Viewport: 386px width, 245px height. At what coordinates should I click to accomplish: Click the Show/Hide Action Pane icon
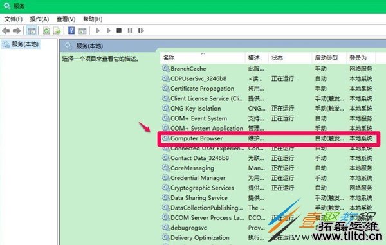pyautogui.click(x=82, y=31)
